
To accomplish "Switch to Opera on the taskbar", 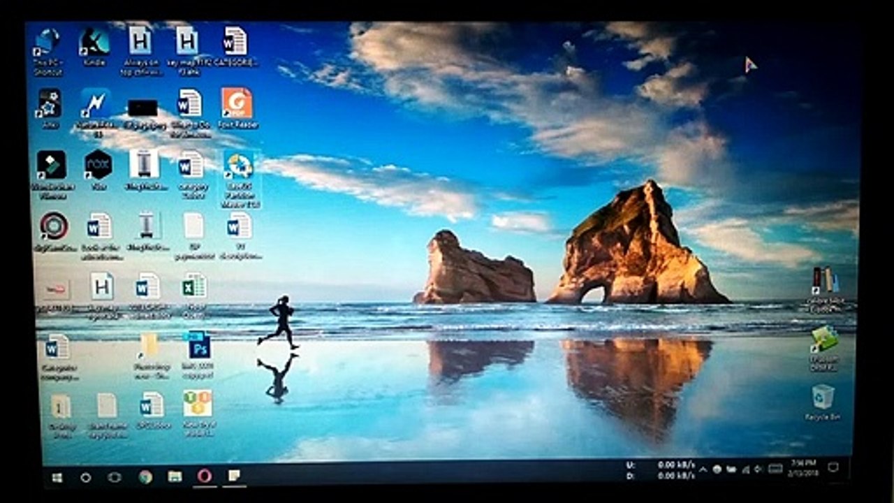I will (204, 476).
